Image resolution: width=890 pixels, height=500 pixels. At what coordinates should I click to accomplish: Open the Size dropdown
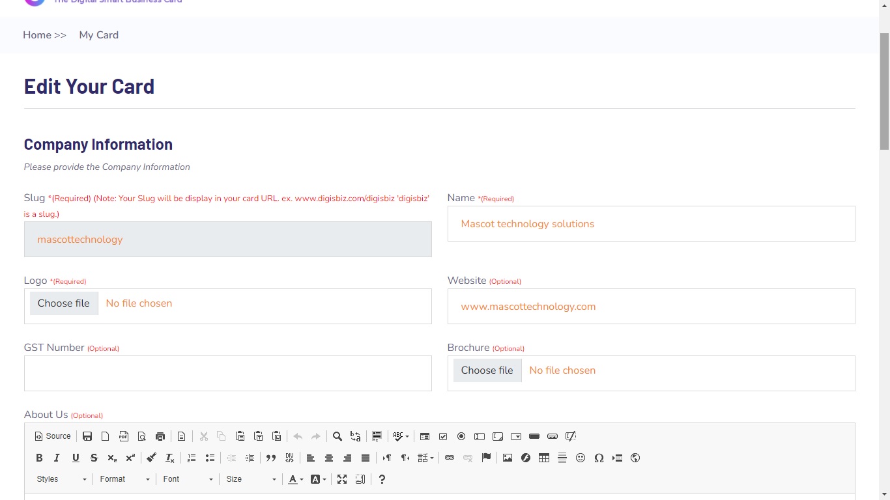click(x=251, y=479)
